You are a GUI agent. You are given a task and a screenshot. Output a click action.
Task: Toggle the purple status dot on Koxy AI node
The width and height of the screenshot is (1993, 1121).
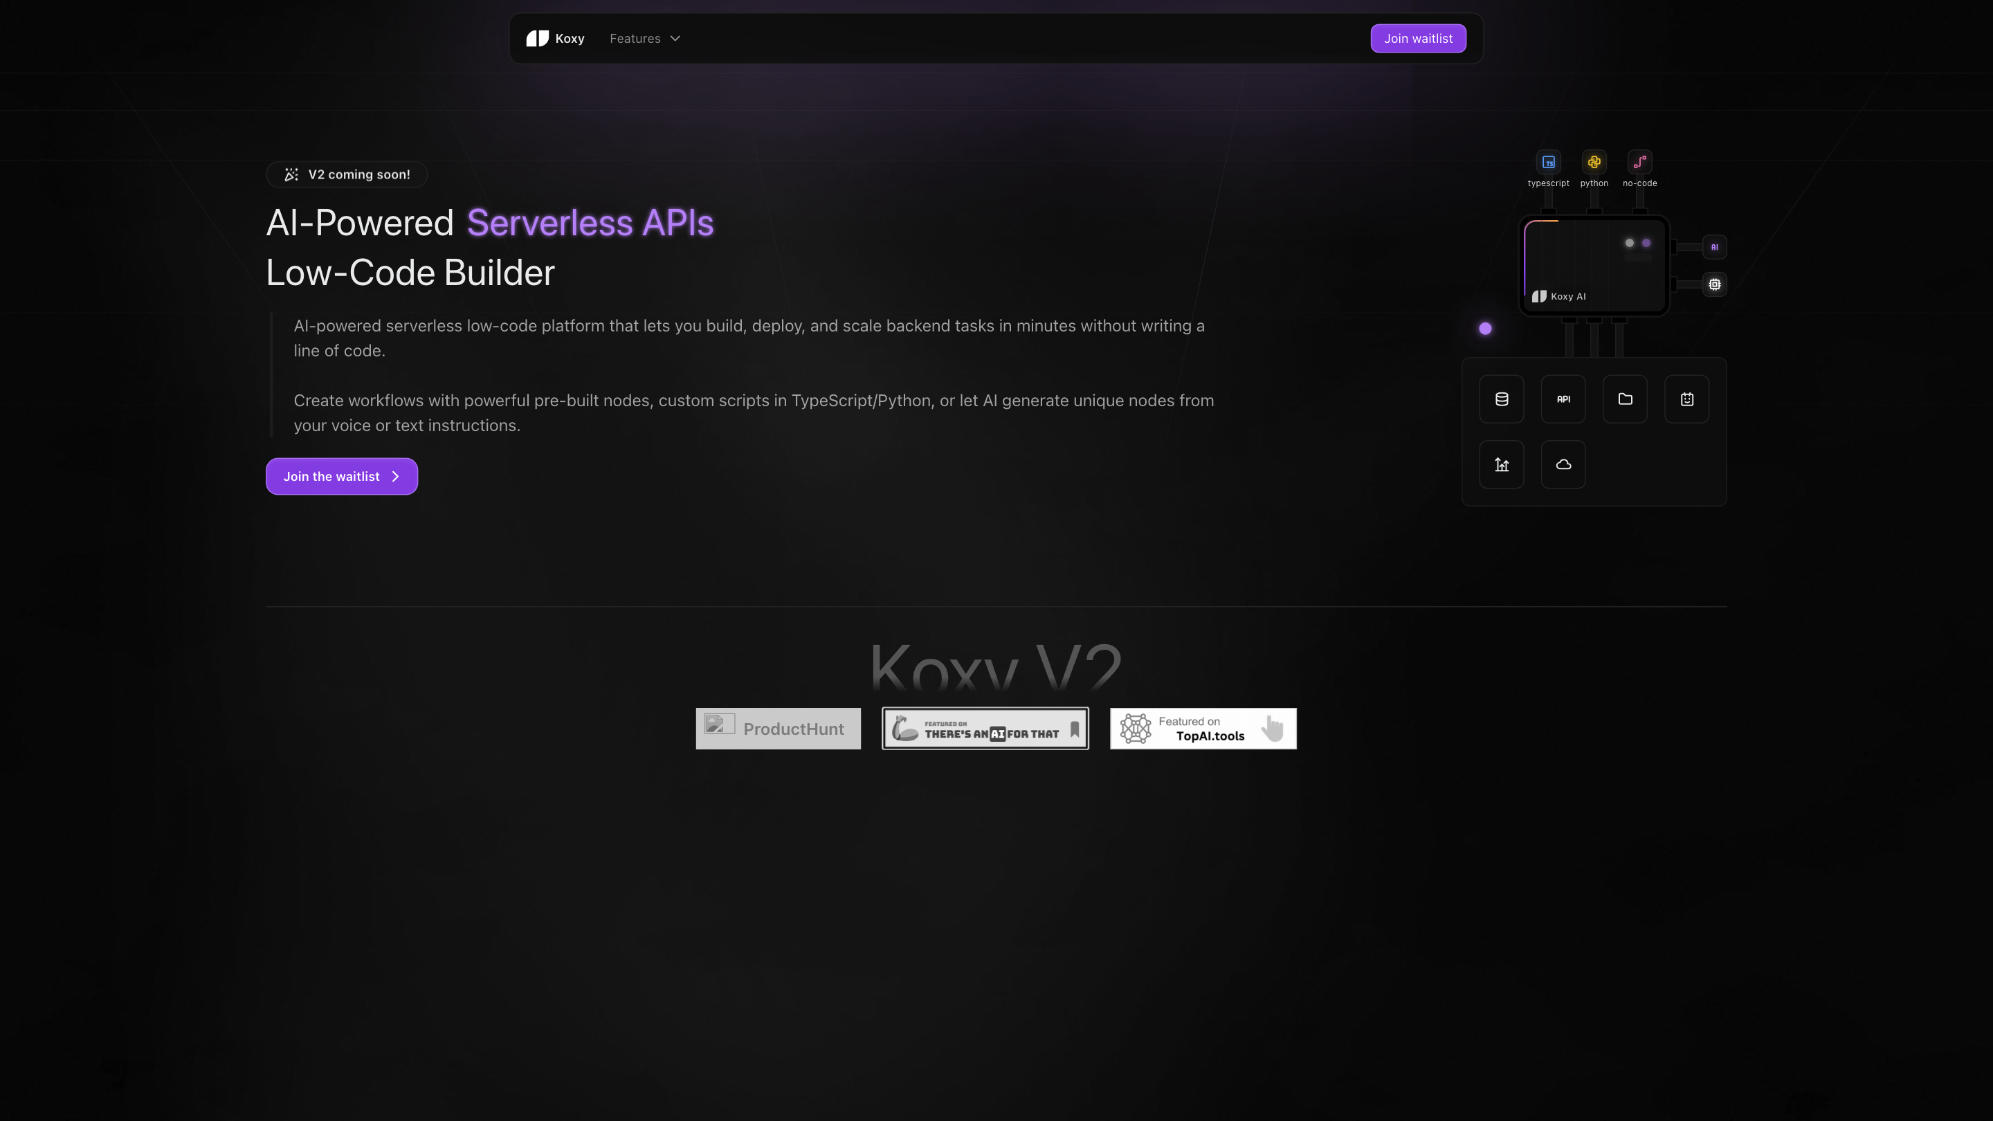point(1646,243)
